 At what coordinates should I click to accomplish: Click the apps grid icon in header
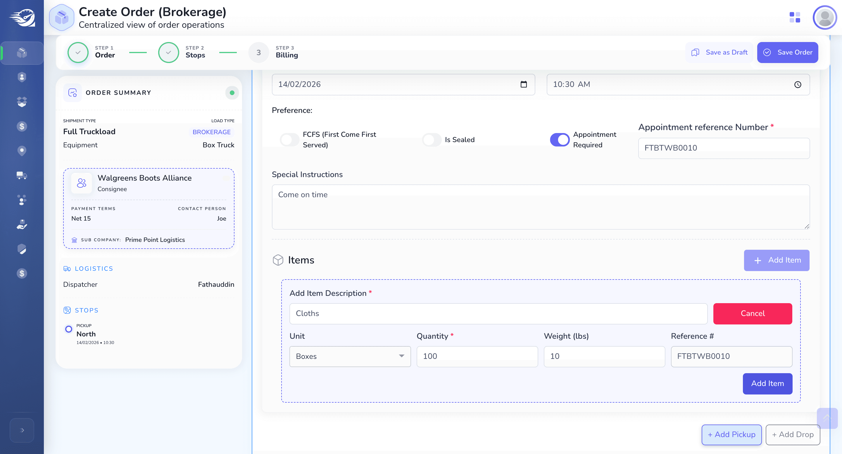pyautogui.click(x=795, y=17)
